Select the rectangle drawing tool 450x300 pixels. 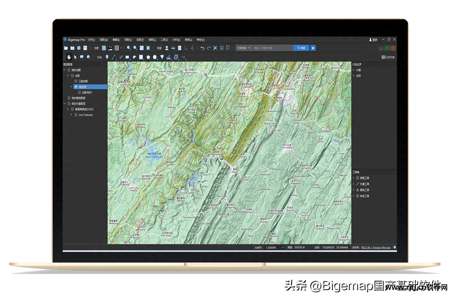(127, 57)
